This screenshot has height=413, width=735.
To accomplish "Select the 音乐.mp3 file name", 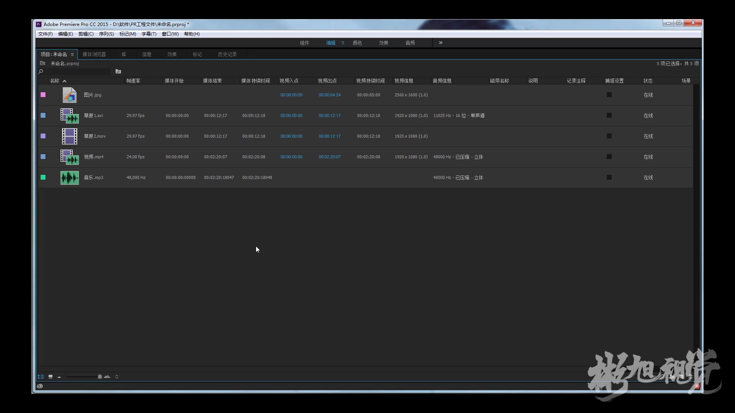I will (x=94, y=177).
